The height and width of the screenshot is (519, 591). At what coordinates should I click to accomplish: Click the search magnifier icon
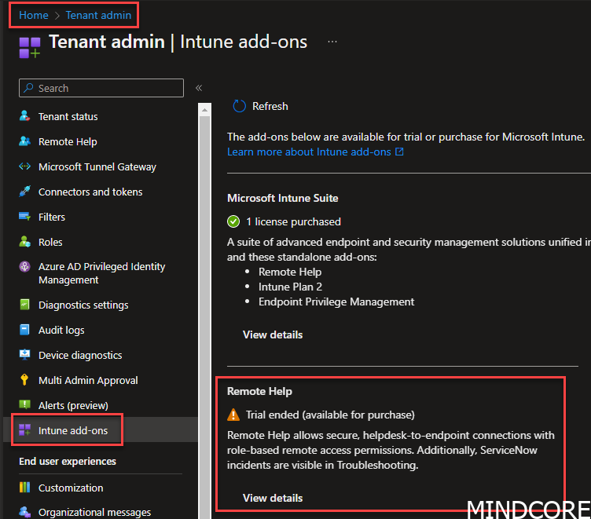point(28,88)
